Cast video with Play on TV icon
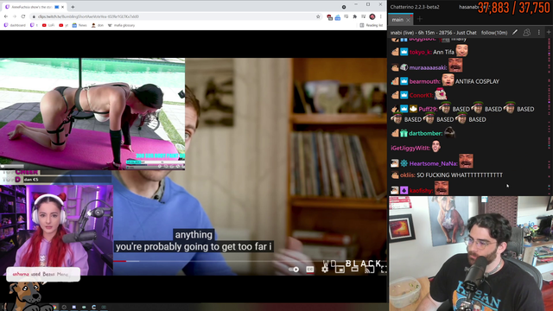 [369, 270]
